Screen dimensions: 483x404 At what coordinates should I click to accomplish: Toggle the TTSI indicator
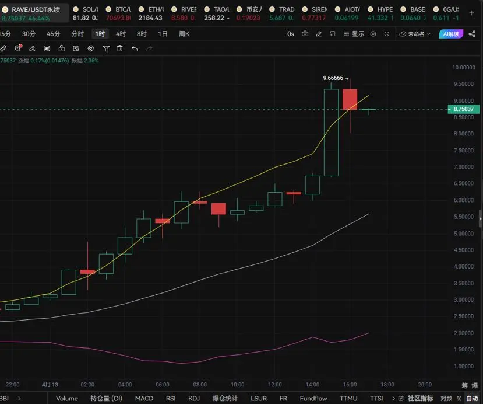pyautogui.click(x=376, y=398)
